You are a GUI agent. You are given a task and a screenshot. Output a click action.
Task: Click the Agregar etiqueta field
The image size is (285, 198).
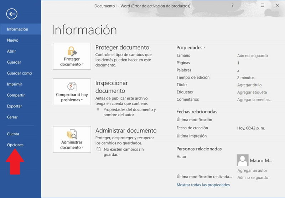[x=252, y=92]
